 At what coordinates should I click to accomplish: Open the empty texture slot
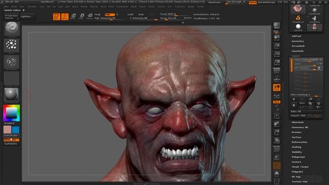pyautogui.click(x=11, y=79)
